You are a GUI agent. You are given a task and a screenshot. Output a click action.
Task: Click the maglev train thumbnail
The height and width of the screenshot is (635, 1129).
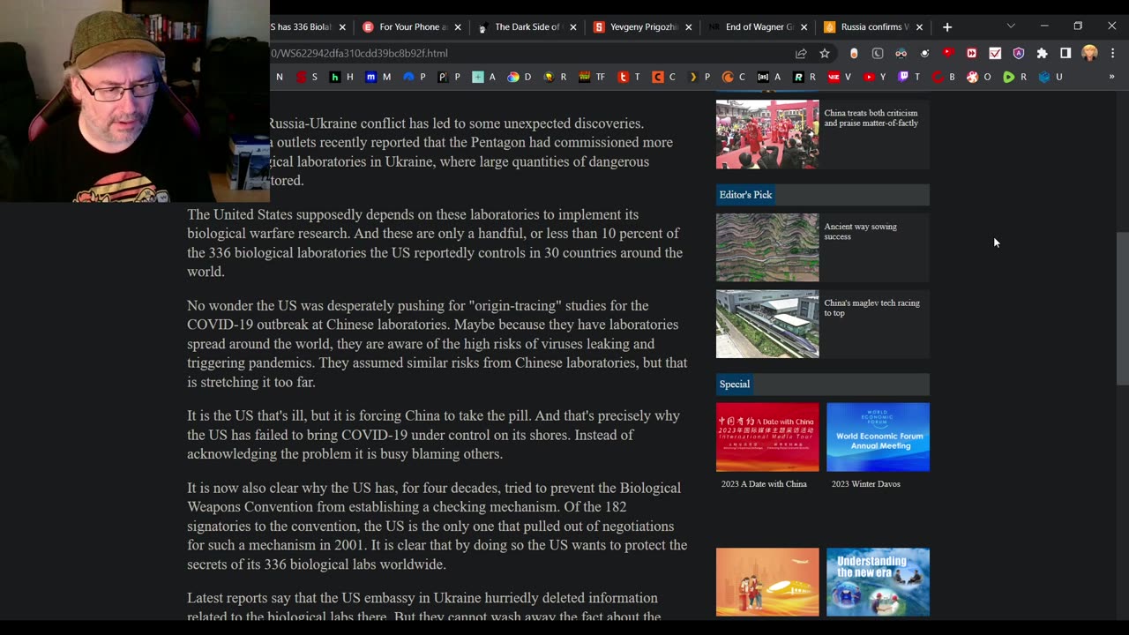coord(767,324)
